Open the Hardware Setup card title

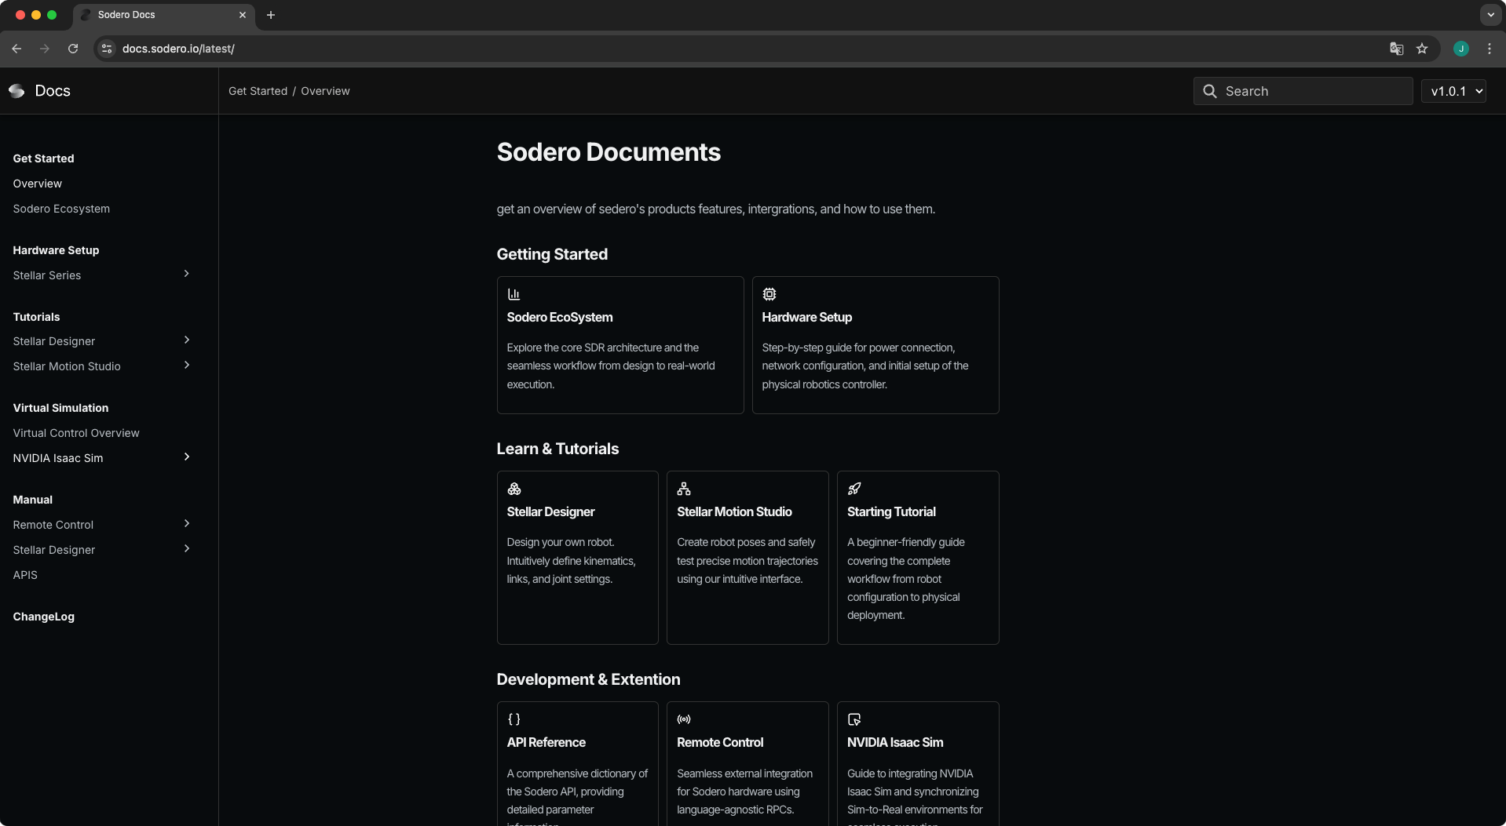pyautogui.click(x=806, y=317)
